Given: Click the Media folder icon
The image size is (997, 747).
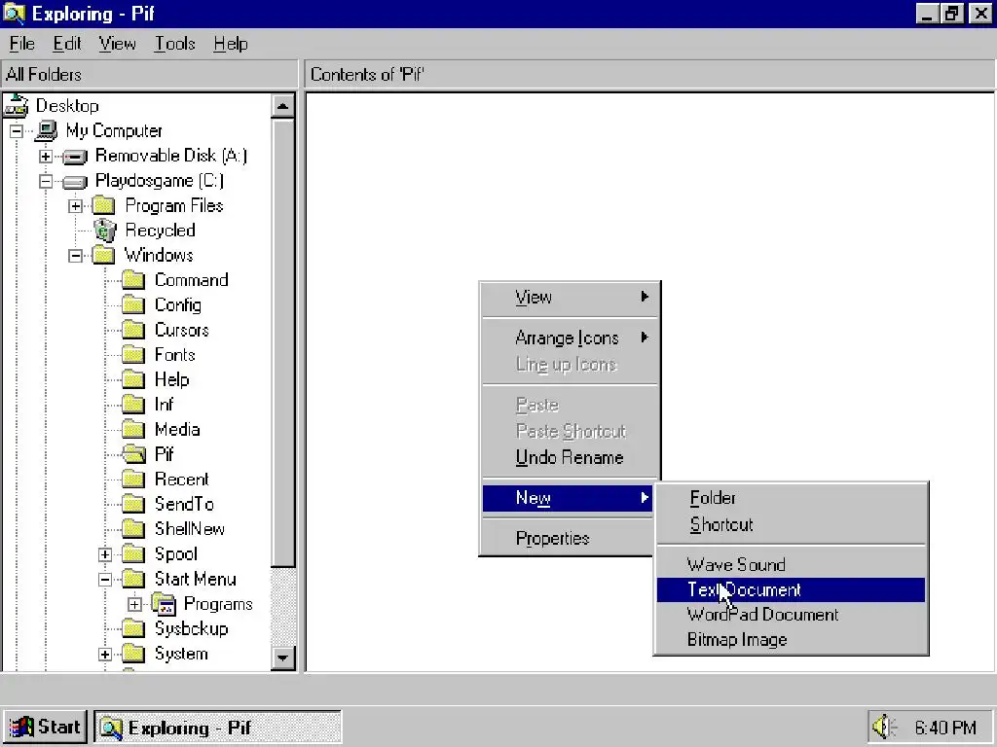Looking at the screenshot, I should click(x=133, y=429).
